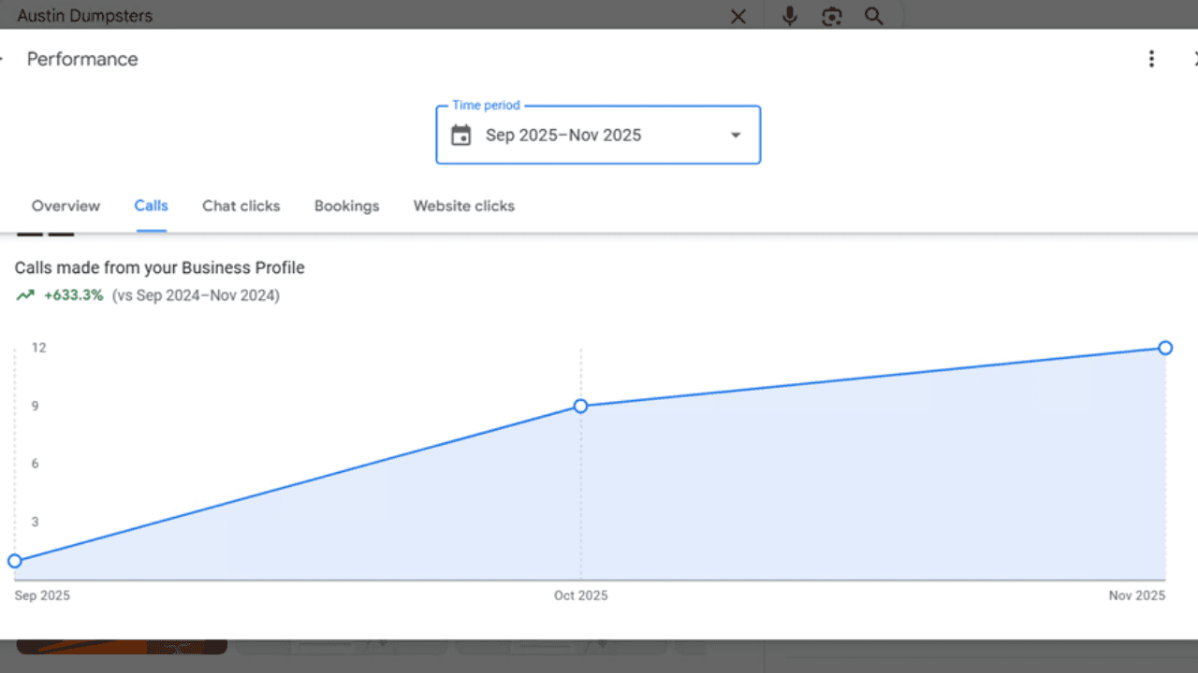Click the magnifying glass search icon
Viewport: 1198px width, 673px height.
(x=873, y=16)
